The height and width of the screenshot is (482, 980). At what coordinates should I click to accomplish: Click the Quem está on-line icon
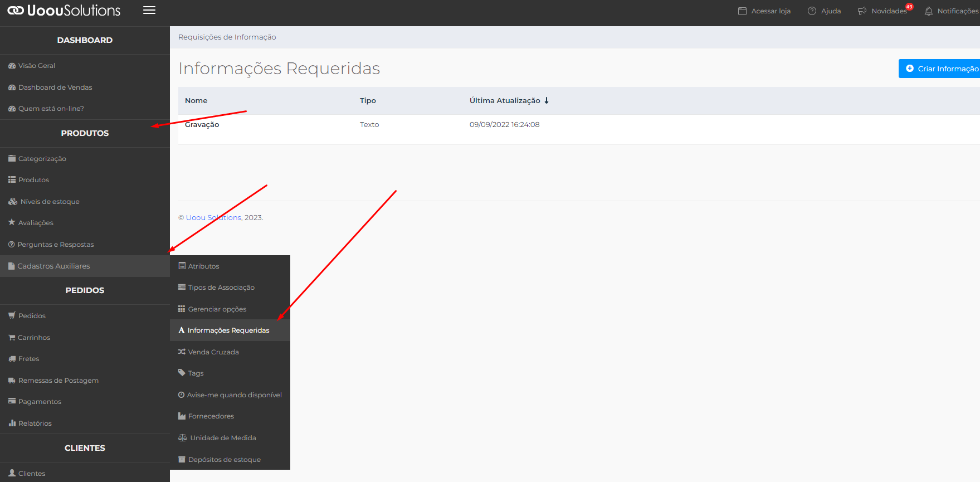[12, 109]
